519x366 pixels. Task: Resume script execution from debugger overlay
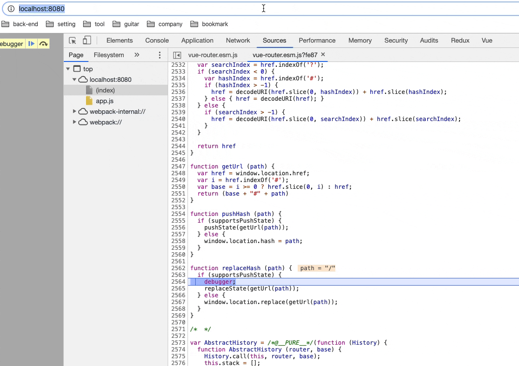click(31, 44)
